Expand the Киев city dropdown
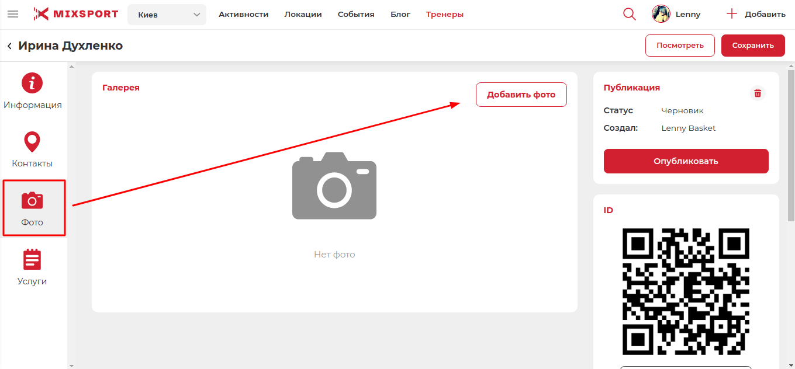Viewport: 795px width, 369px height. click(x=167, y=15)
